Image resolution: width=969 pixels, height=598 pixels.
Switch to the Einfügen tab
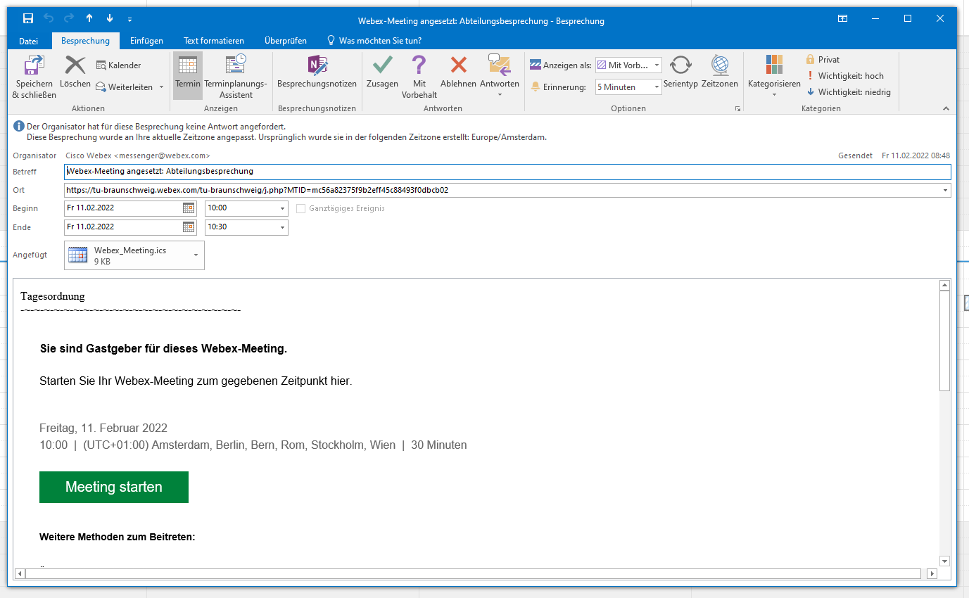pos(146,41)
